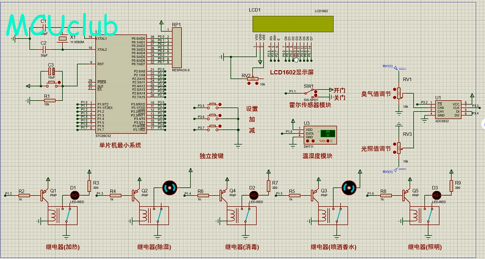Click the LCD1602显示屏 label
The image size is (485, 259).
click(x=292, y=72)
